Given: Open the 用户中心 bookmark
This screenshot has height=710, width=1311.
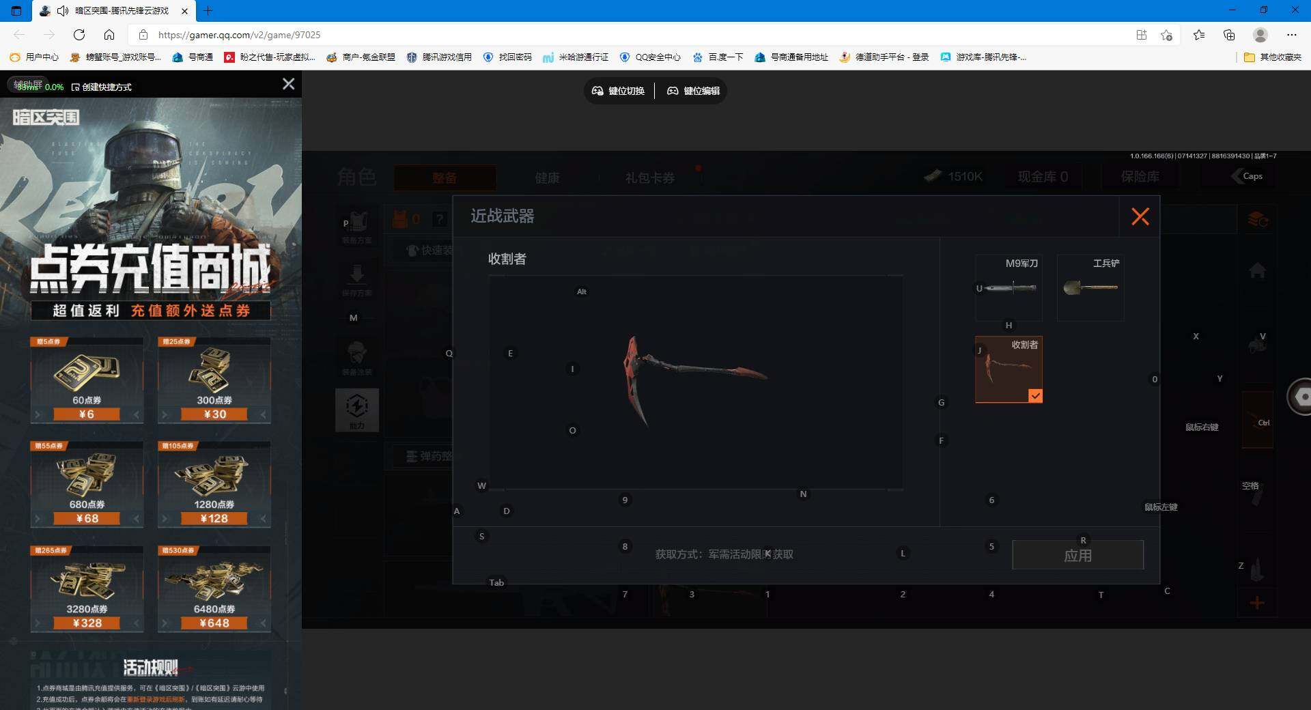Looking at the screenshot, I should pos(34,57).
